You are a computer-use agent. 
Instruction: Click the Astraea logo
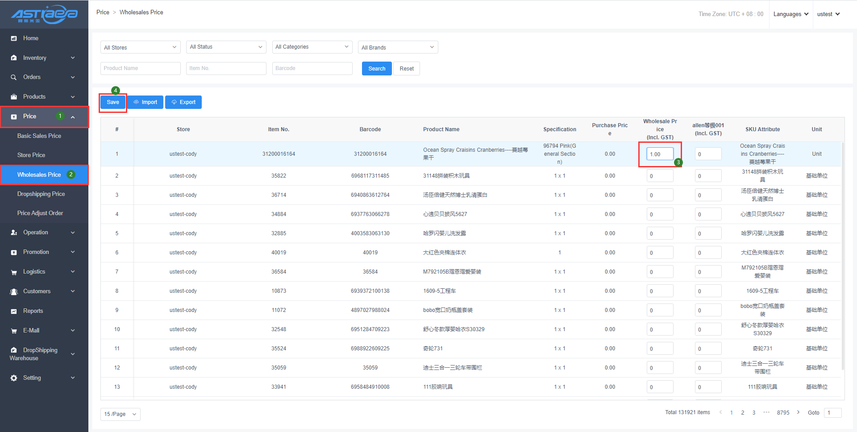(x=44, y=14)
